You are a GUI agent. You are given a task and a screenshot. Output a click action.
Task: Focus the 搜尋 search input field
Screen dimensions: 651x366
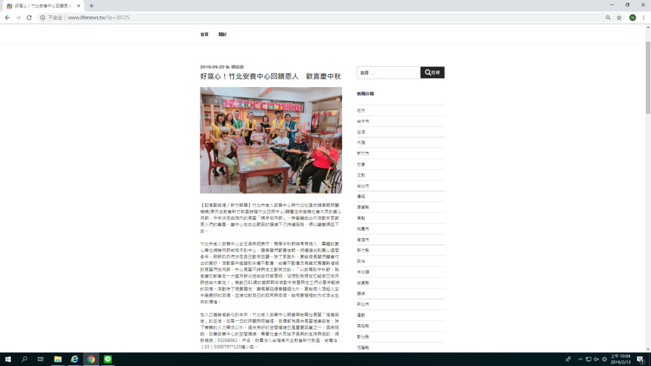click(x=388, y=72)
